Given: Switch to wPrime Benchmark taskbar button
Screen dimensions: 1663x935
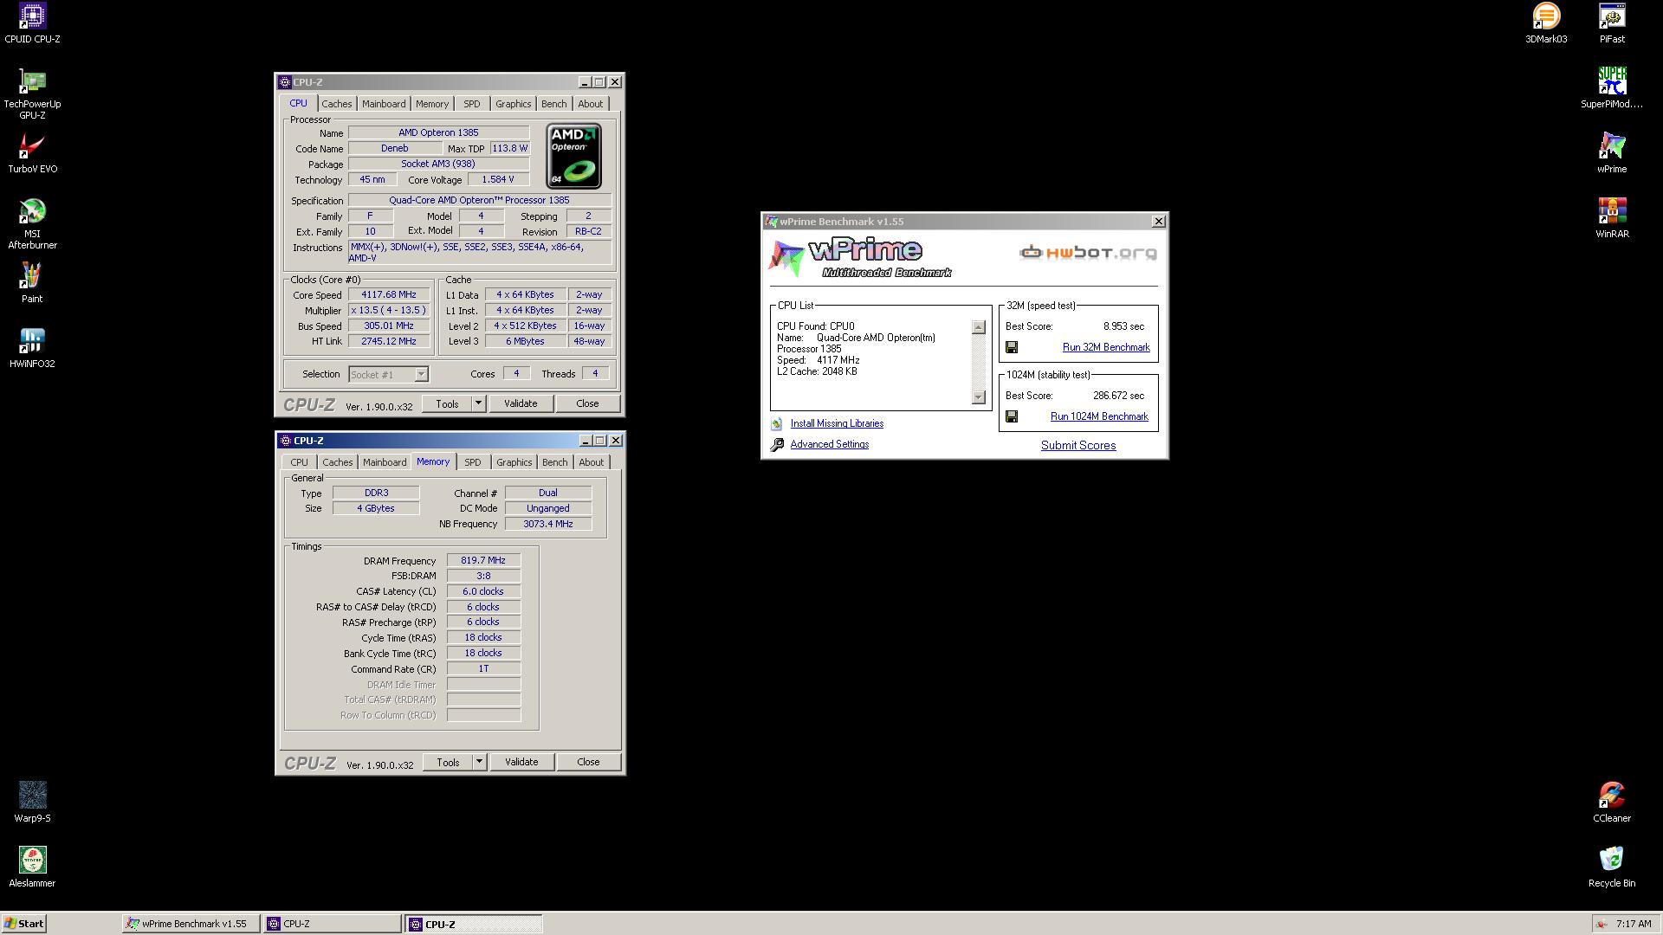Looking at the screenshot, I should click(191, 924).
